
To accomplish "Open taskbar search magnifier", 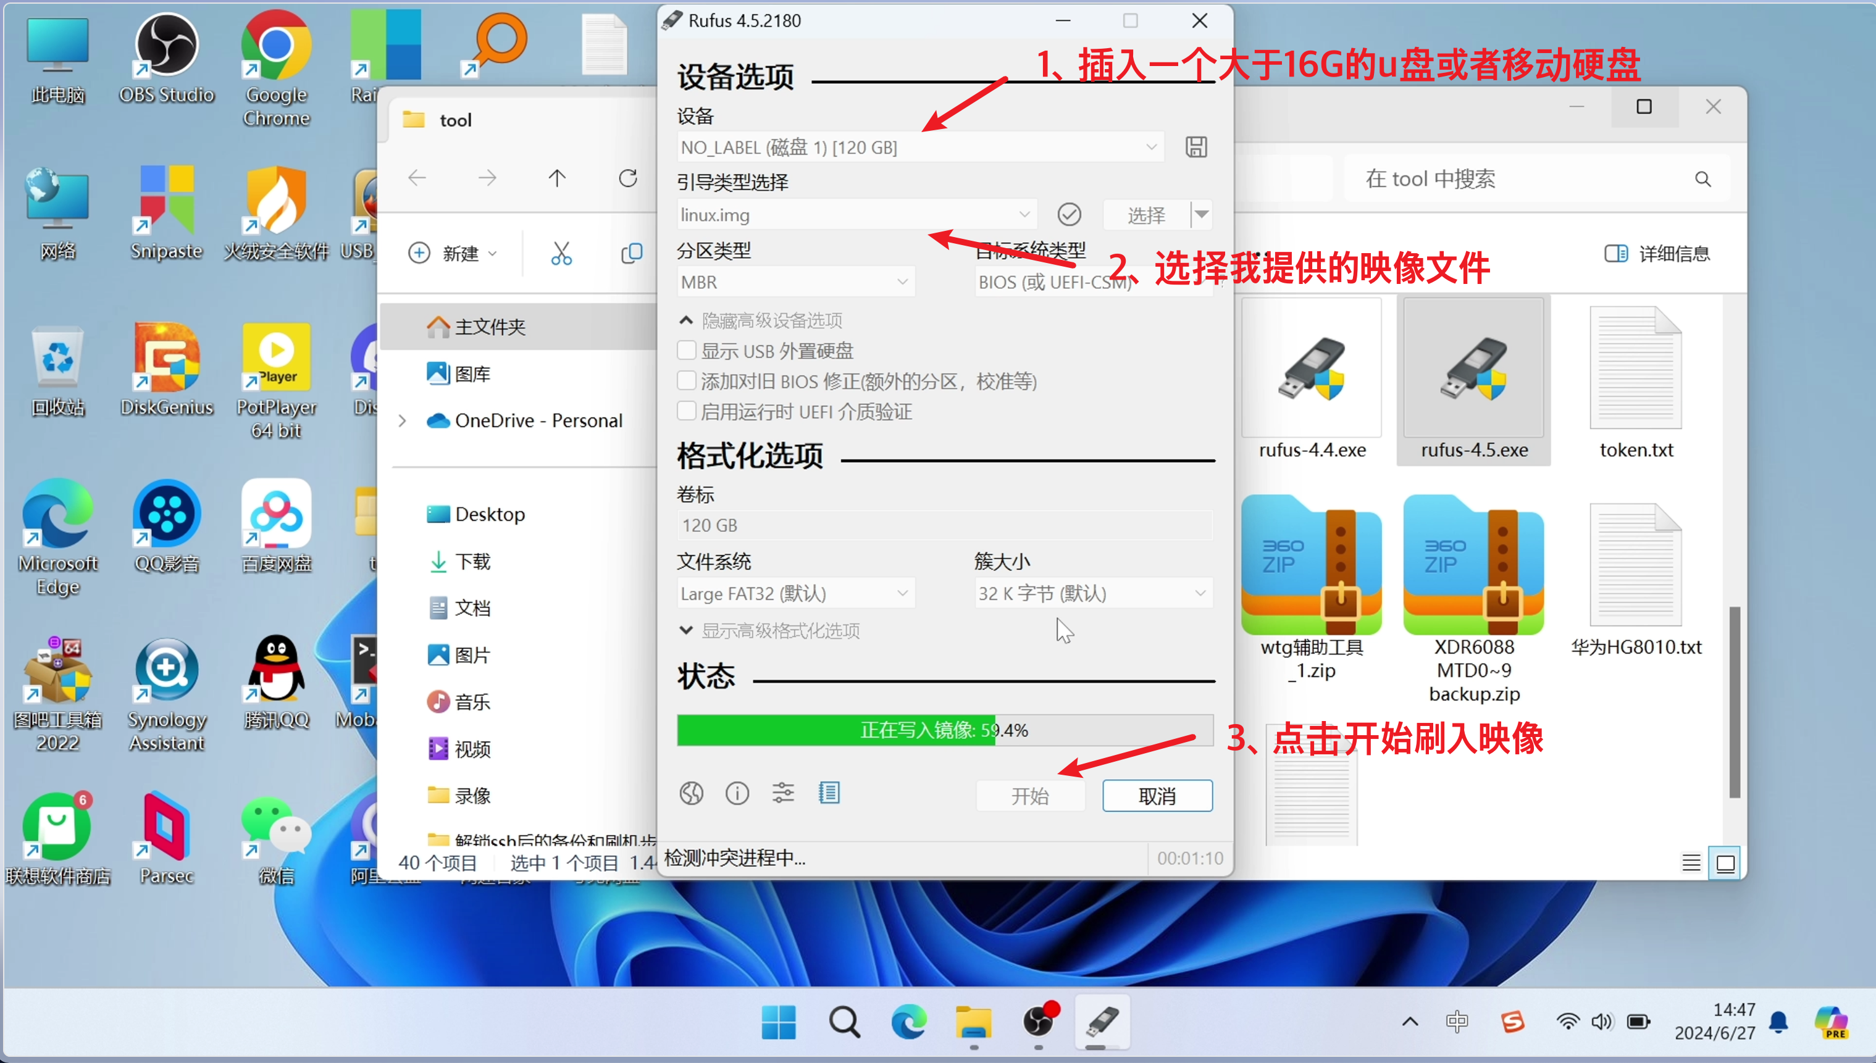I will pos(844,1022).
